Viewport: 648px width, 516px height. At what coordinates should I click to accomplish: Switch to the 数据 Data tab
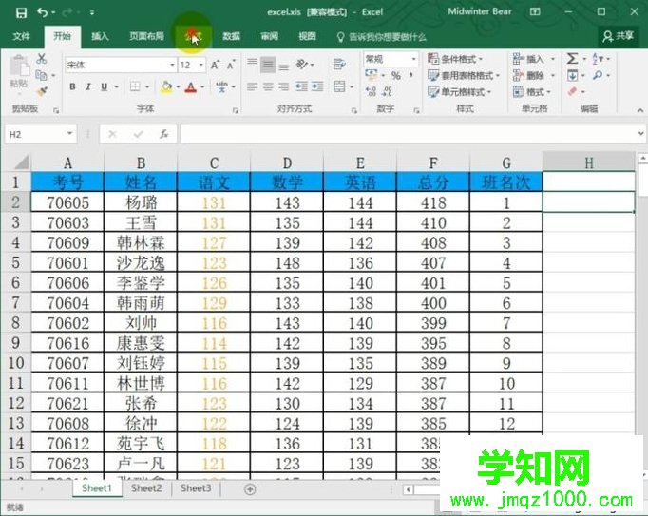point(231,37)
